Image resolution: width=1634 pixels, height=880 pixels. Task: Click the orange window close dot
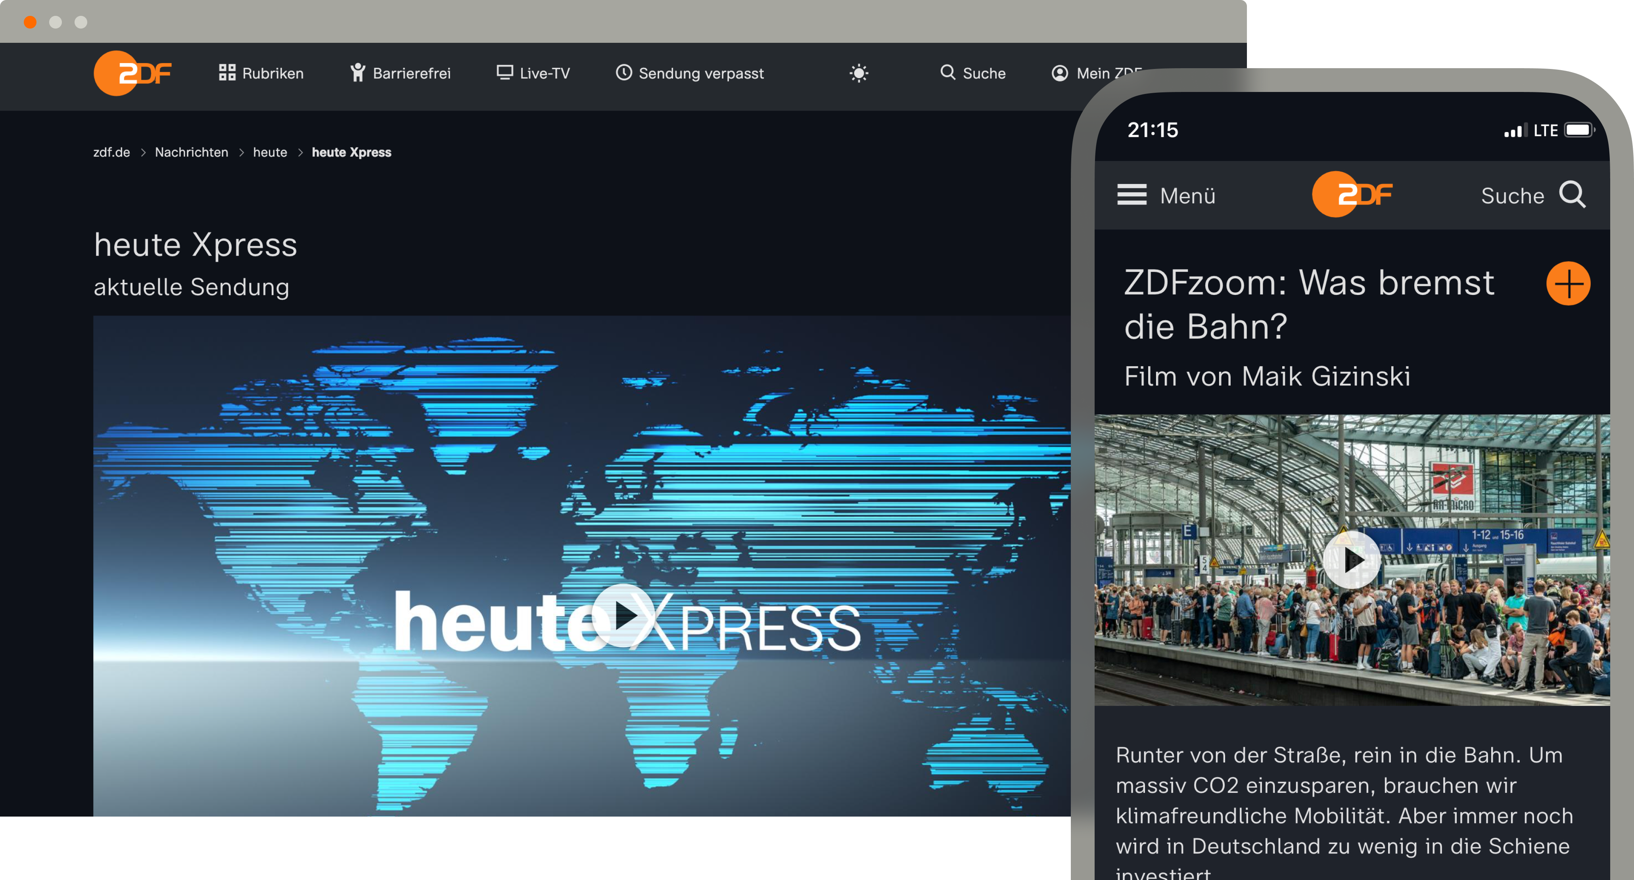pyautogui.click(x=30, y=22)
